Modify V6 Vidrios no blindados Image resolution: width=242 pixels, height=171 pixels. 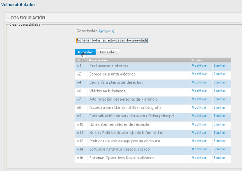pyautogui.click(x=199, y=91)
